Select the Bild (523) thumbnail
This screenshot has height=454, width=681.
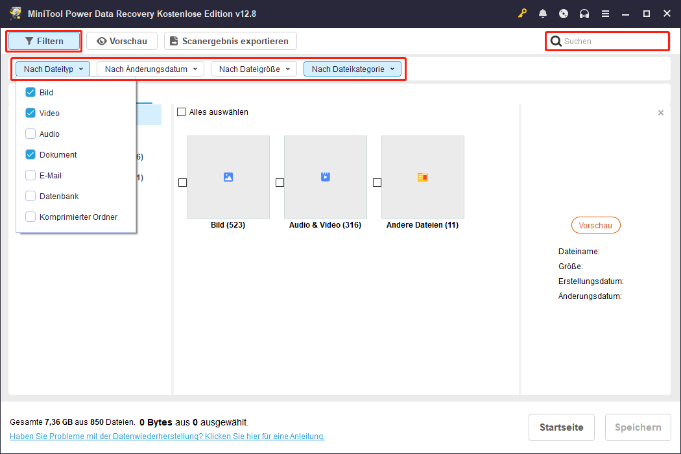[228, 176]
